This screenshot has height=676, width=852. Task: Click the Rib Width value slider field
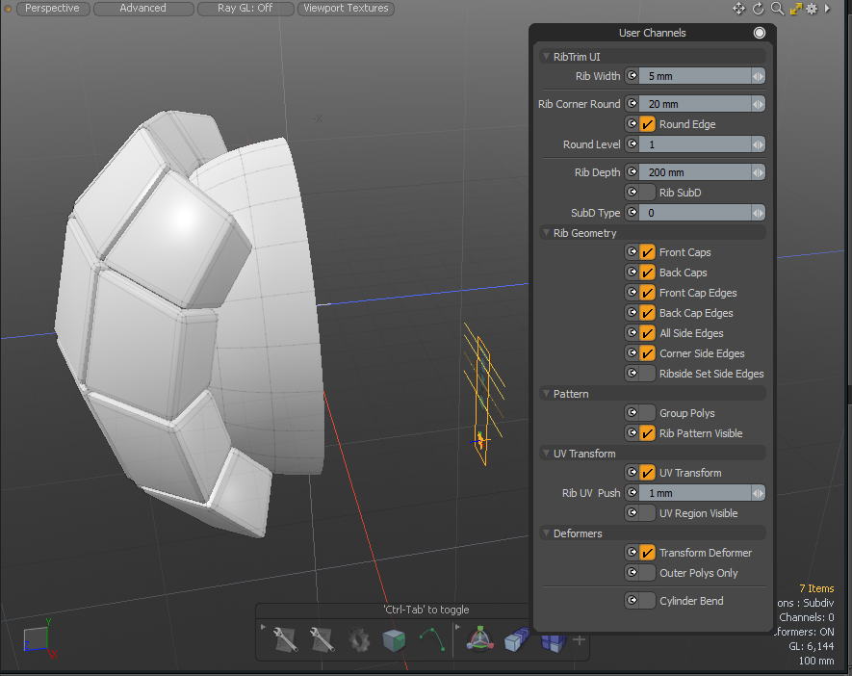pyautogui.click(x=696, y=76)
